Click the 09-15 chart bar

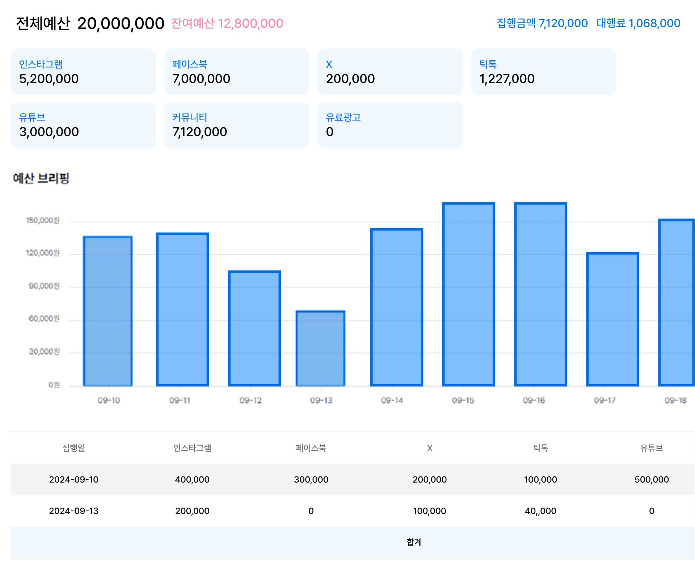coord(468,294)
